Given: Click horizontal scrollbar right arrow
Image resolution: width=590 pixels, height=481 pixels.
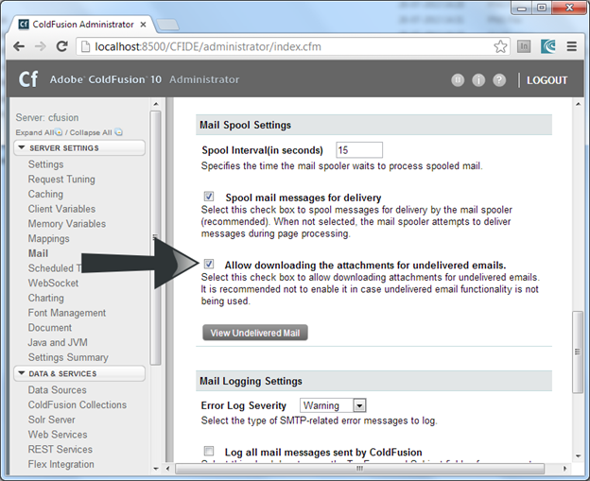Looking at the screenshot, I should pos(564,469).
